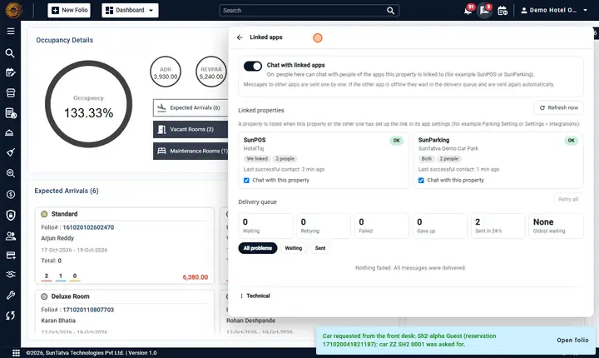599x358 pixels.
Task: Go back from Linked apps panel
Action: (240, 37)
